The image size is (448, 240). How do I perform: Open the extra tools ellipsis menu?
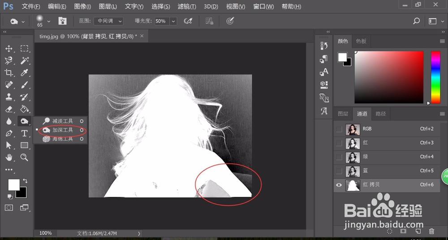click(9, 169)
